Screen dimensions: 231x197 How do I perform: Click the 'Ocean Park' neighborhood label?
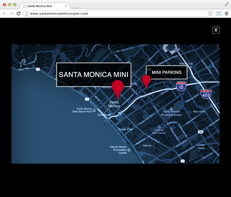click(x=125, y=129)
